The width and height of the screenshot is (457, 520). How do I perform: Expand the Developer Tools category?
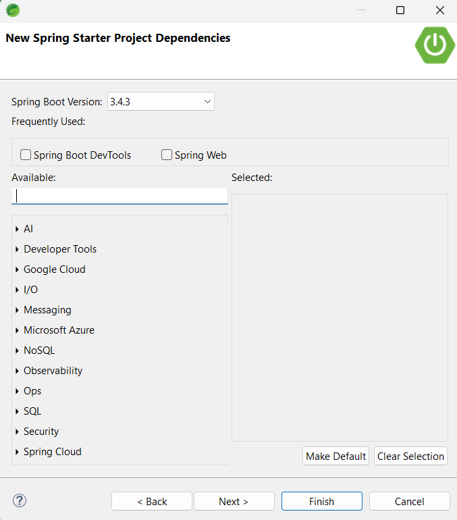point(17,250)
